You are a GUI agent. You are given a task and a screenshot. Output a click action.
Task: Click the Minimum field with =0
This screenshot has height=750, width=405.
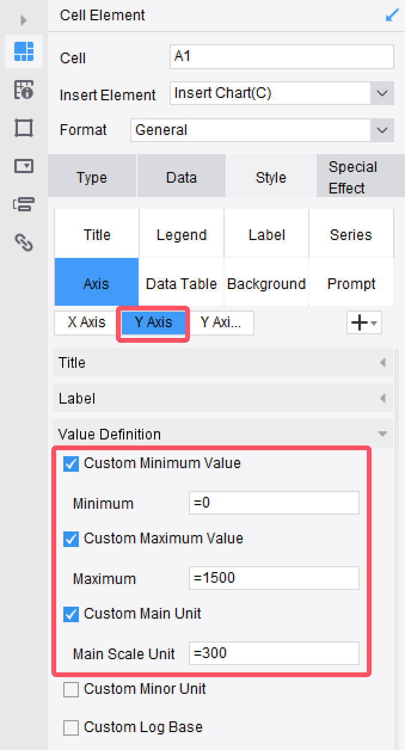274,503
